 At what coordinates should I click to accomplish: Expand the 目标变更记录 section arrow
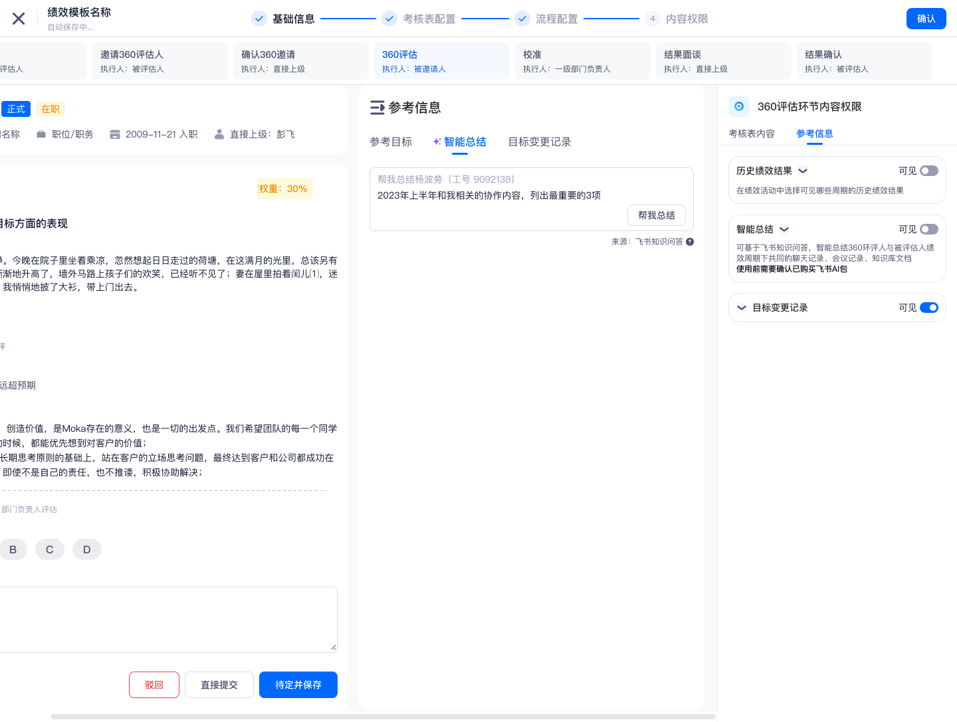point(742,308)
